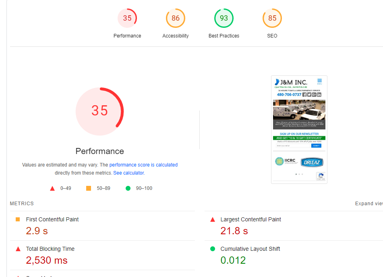Click the LinkedIn icon in the site preview
Screen dimensions: 383x277
pyautogui.click(x=319, y=95)
